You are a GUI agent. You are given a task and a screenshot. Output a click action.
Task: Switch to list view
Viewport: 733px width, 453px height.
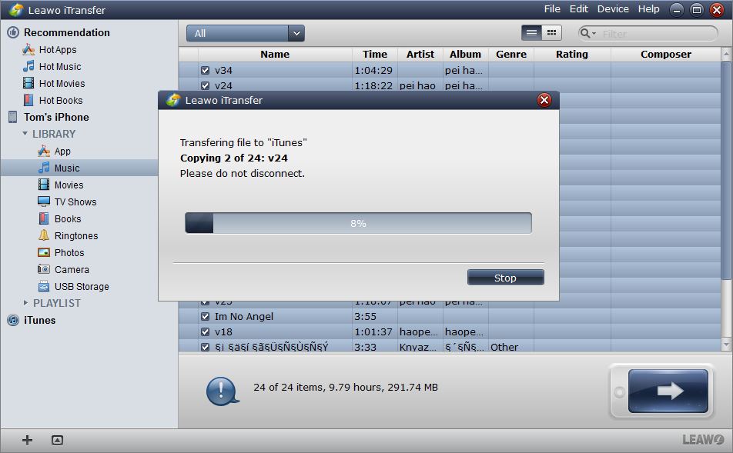point(531,33)
